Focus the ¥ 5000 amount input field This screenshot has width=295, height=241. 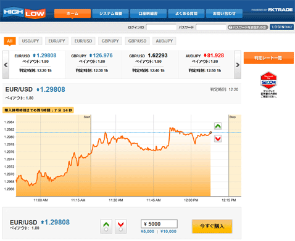coord(159,224)
